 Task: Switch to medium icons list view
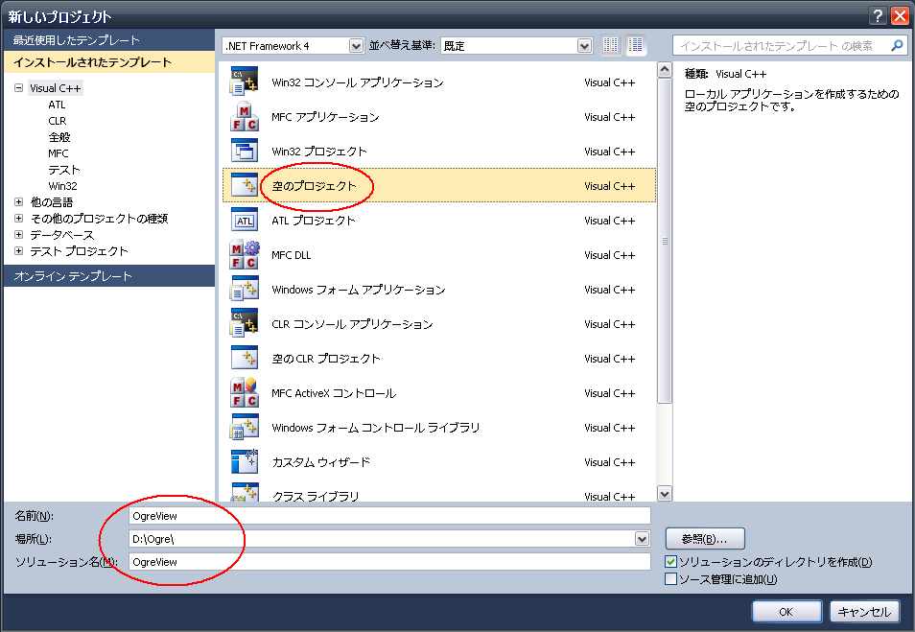click(636, 45)
